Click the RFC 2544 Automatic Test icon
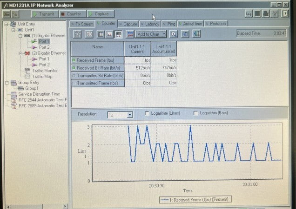The height and width of the screenshot is (209, 296). click(x=14, y=100)
